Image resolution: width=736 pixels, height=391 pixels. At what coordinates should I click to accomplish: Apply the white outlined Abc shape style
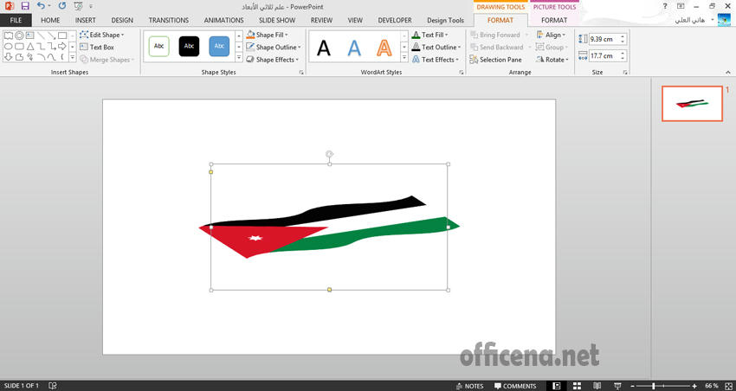point(159,47)
